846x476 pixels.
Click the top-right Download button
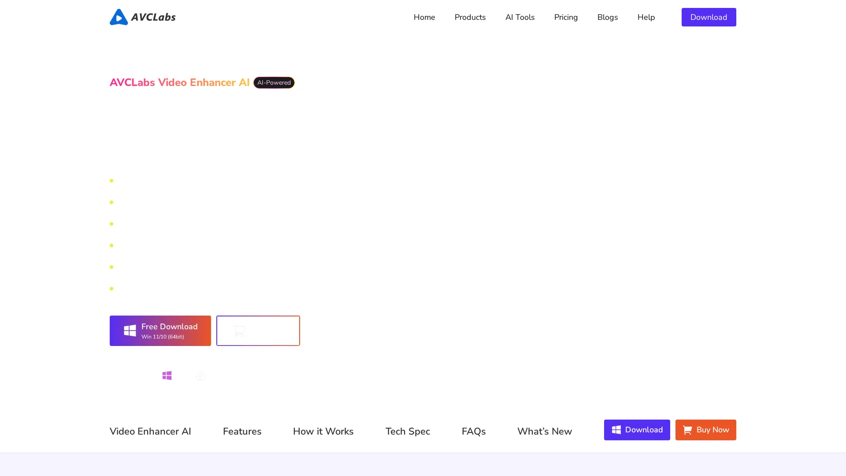pos(708,17)
